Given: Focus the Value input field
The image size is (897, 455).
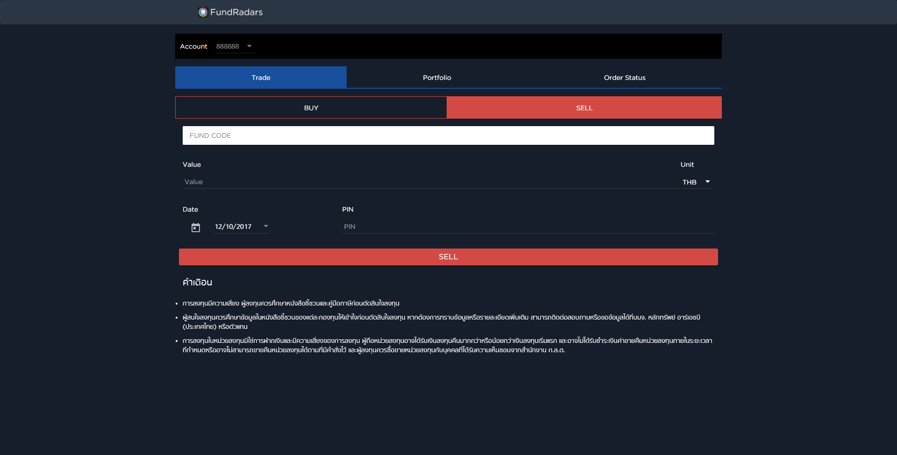Looking at the screenshot, I should click(x=431, y=182).
